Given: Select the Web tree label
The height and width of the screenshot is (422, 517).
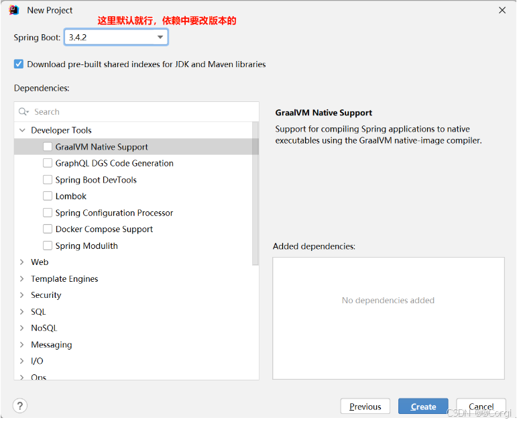Looking at the screenshot, I should [40, 262].
